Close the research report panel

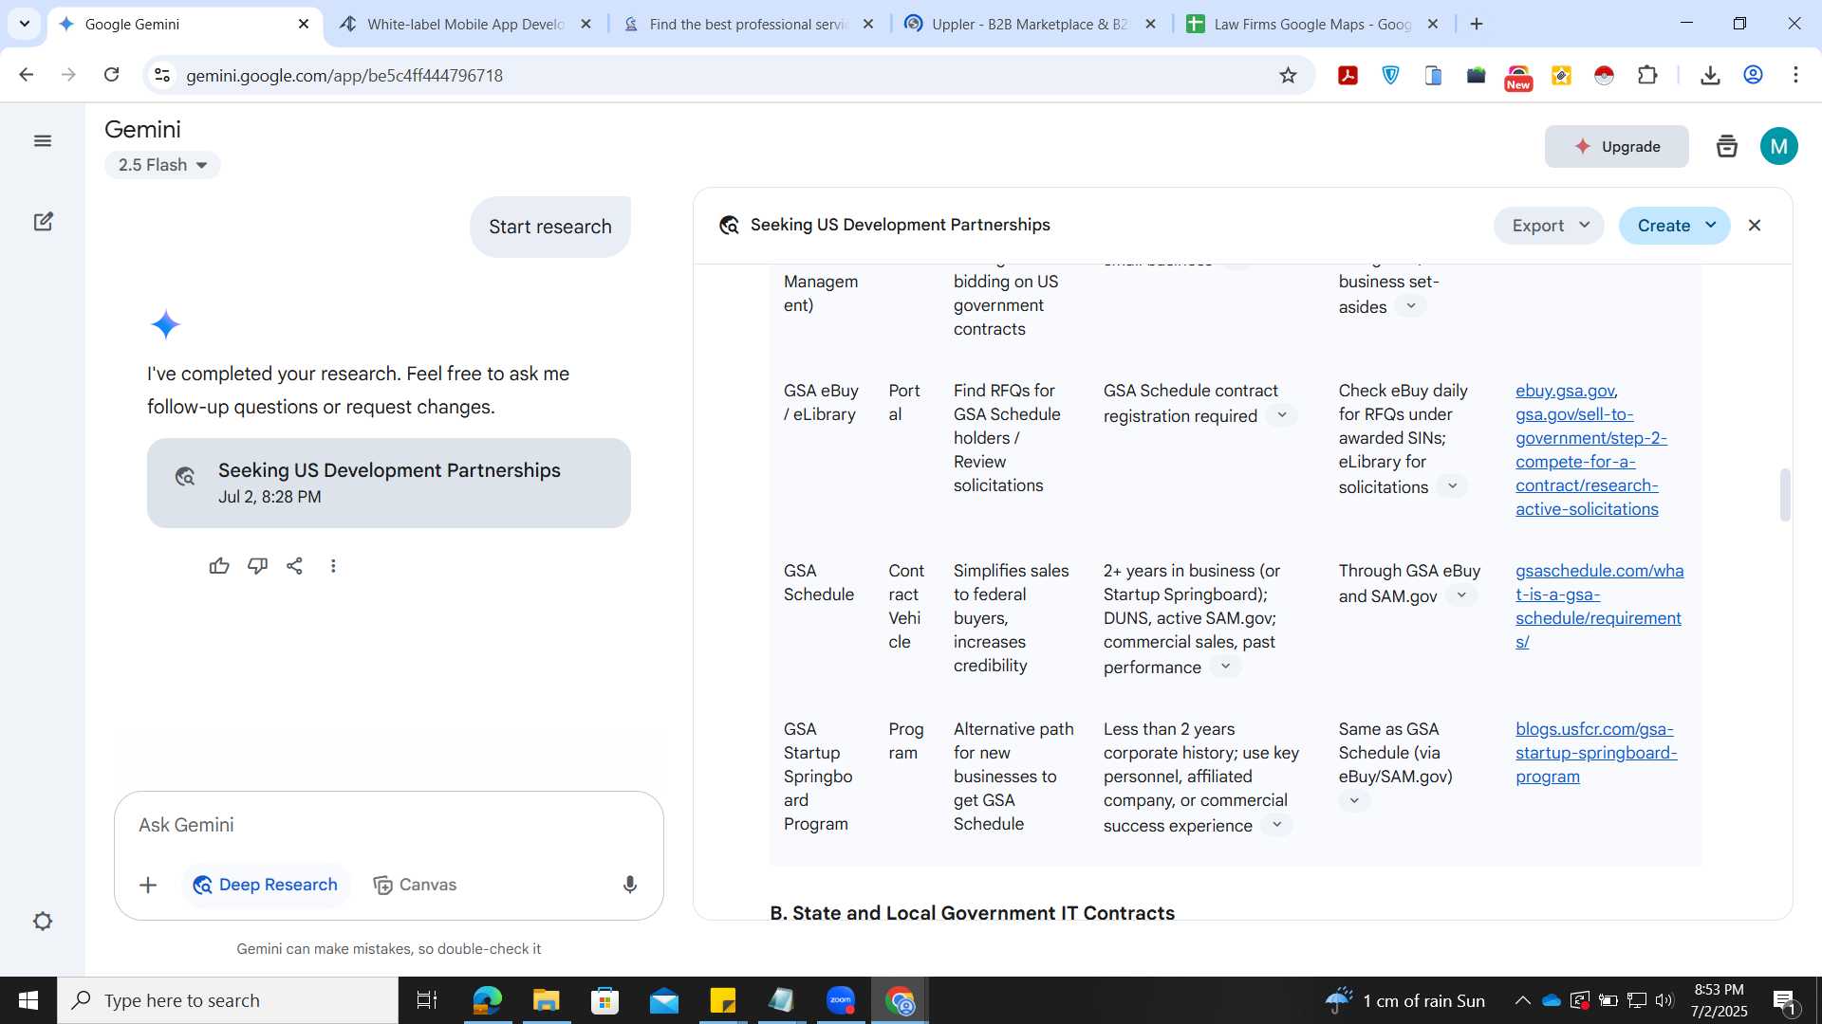coord(1755,226)
